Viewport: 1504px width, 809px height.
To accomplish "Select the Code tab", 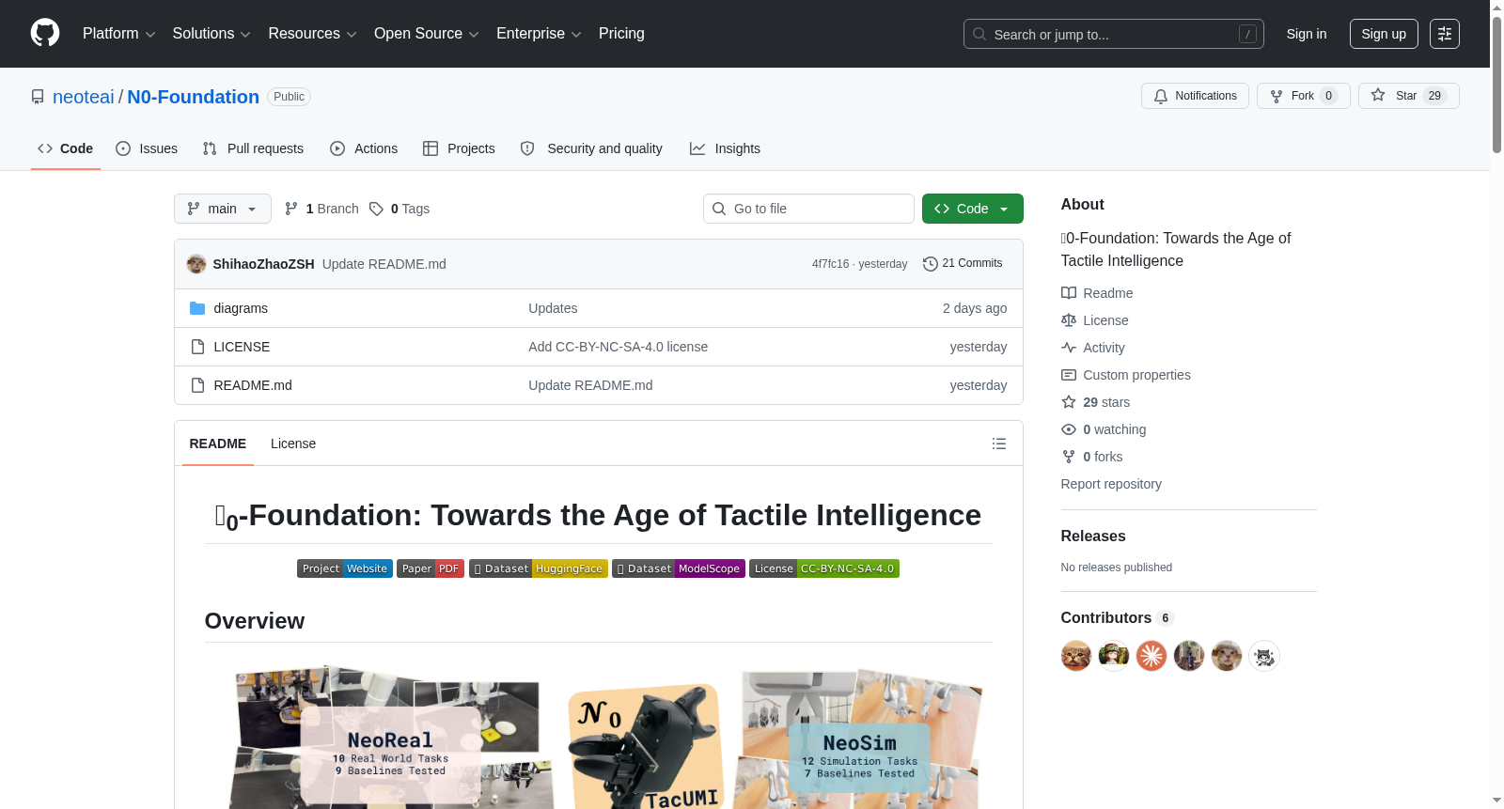I will point(65,148).
